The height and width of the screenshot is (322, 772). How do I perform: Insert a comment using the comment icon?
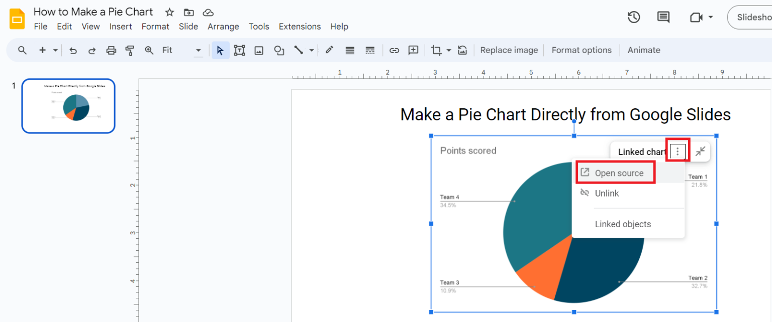[663, 17]
